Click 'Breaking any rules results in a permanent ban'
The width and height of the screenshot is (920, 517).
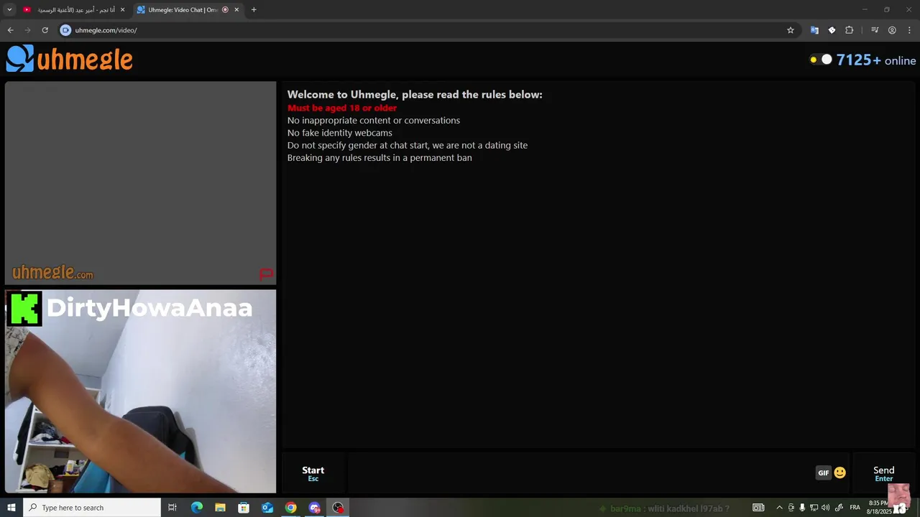click(379, 157)
